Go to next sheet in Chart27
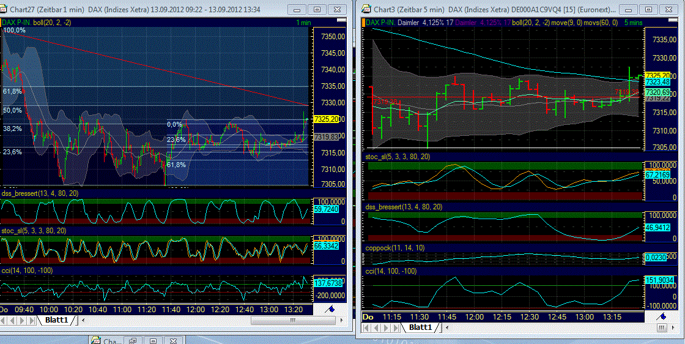Image resolution: width=685 pixels, height=344 pixels. pyautogui.click(x=23, y=320)
